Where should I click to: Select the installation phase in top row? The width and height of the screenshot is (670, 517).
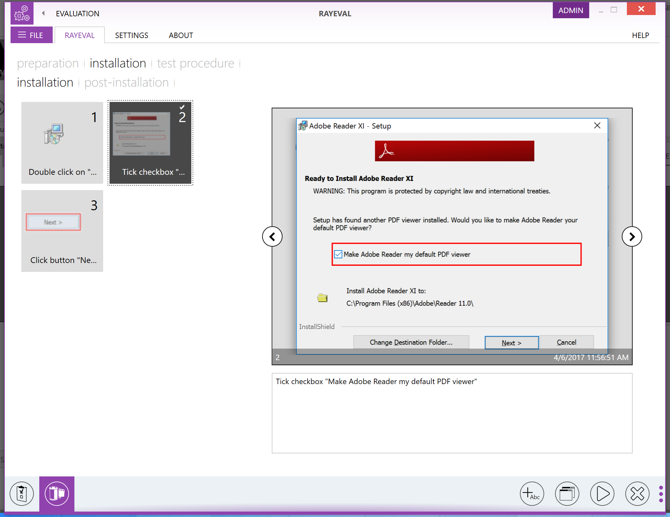click(x=118, y=63)
